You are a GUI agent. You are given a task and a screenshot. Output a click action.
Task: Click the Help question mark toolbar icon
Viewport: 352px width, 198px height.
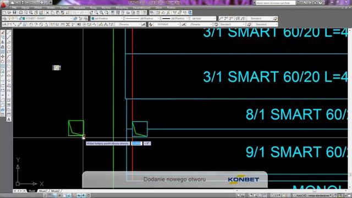pyautogui.click(x=145, y=13)
